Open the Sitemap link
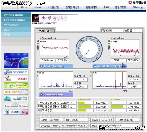The height and width of the screenshot is (132, 147). [138, 7]
